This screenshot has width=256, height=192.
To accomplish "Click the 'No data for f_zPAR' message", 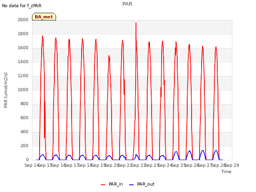I will click(x=22, y=6).
